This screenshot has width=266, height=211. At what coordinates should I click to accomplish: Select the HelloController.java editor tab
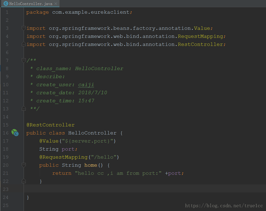click(x=30, y=3)
